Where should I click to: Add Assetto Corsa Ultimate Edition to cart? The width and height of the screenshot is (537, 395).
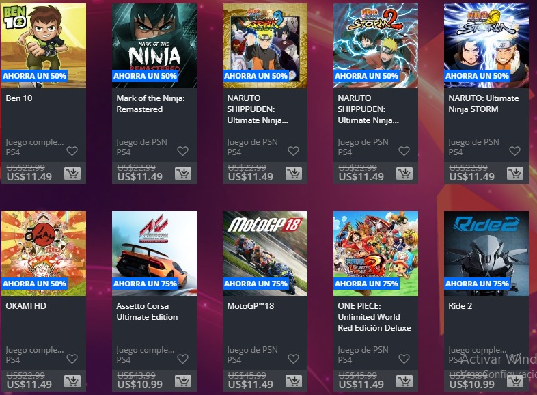pos(183,381)
